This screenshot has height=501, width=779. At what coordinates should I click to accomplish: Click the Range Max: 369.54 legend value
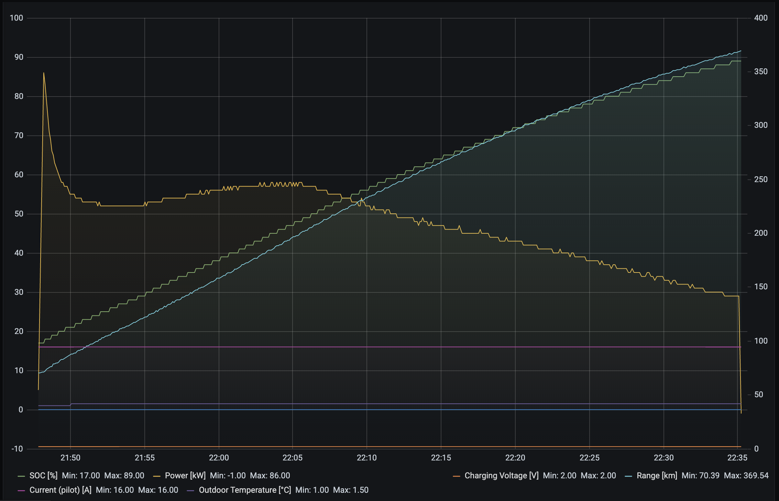pyautogui.click(x=746, y=476)
